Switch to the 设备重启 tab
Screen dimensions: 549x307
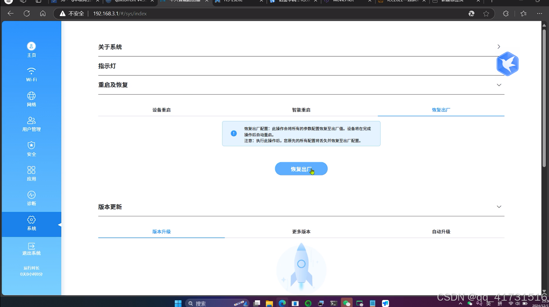(x=161, y=110)
